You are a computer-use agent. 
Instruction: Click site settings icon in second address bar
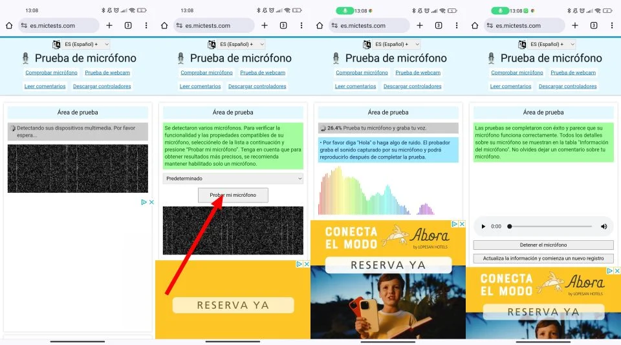pos(179,25)
